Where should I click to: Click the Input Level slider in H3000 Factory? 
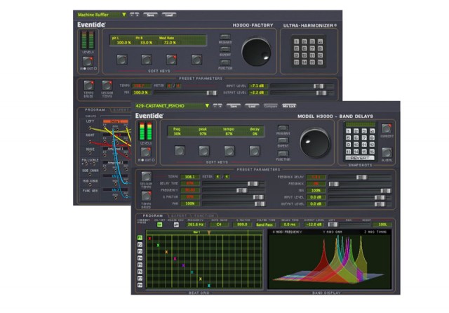click(x=302, y=85)
